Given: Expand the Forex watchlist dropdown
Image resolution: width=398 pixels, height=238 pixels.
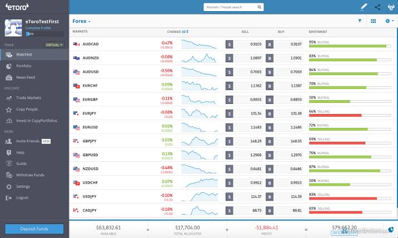Looking at the screenshot, I should pos(82,21).
